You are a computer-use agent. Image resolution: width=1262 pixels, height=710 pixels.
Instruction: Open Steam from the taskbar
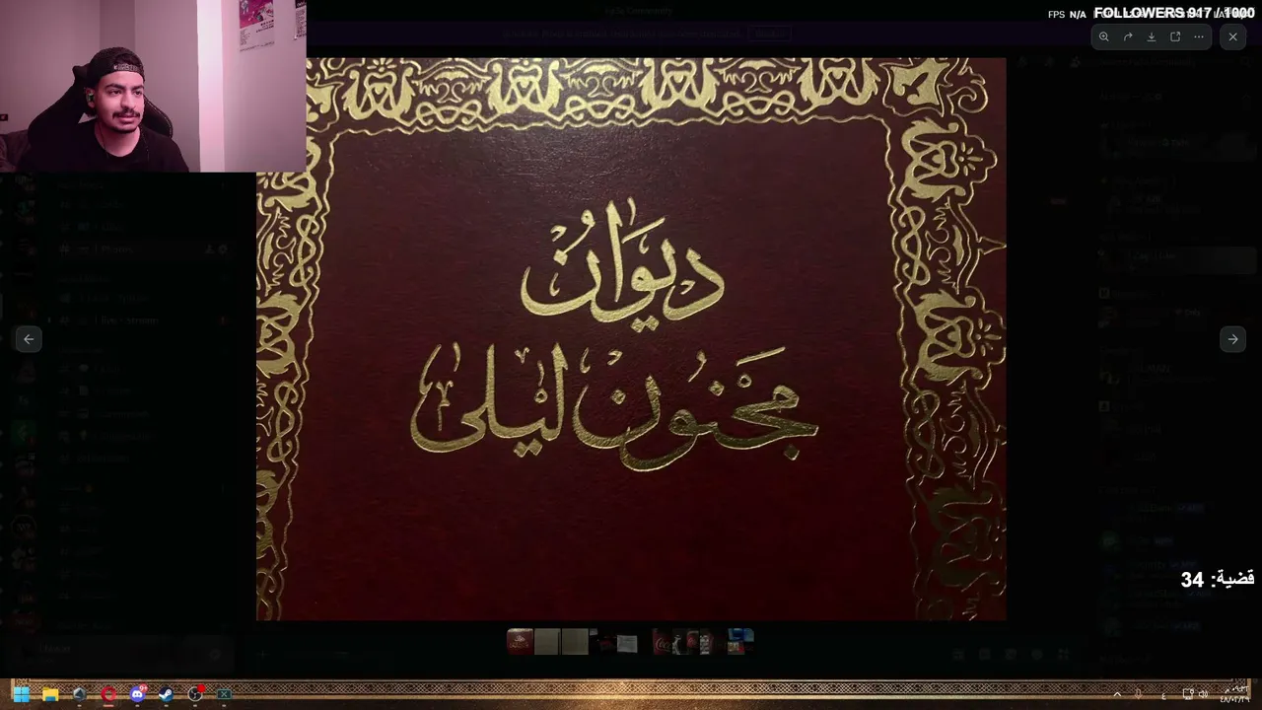point(166,694)
